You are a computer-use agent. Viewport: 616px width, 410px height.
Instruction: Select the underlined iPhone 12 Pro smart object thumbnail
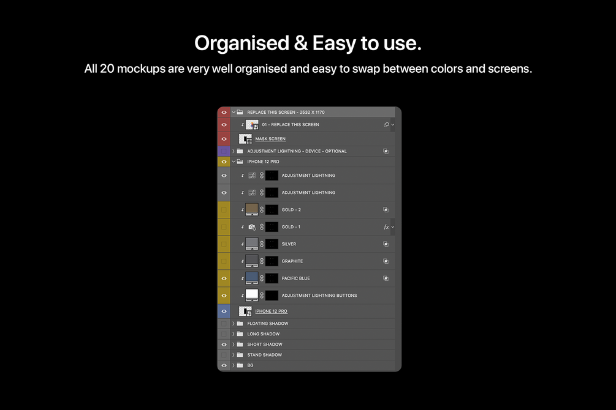tap(245, 311)
